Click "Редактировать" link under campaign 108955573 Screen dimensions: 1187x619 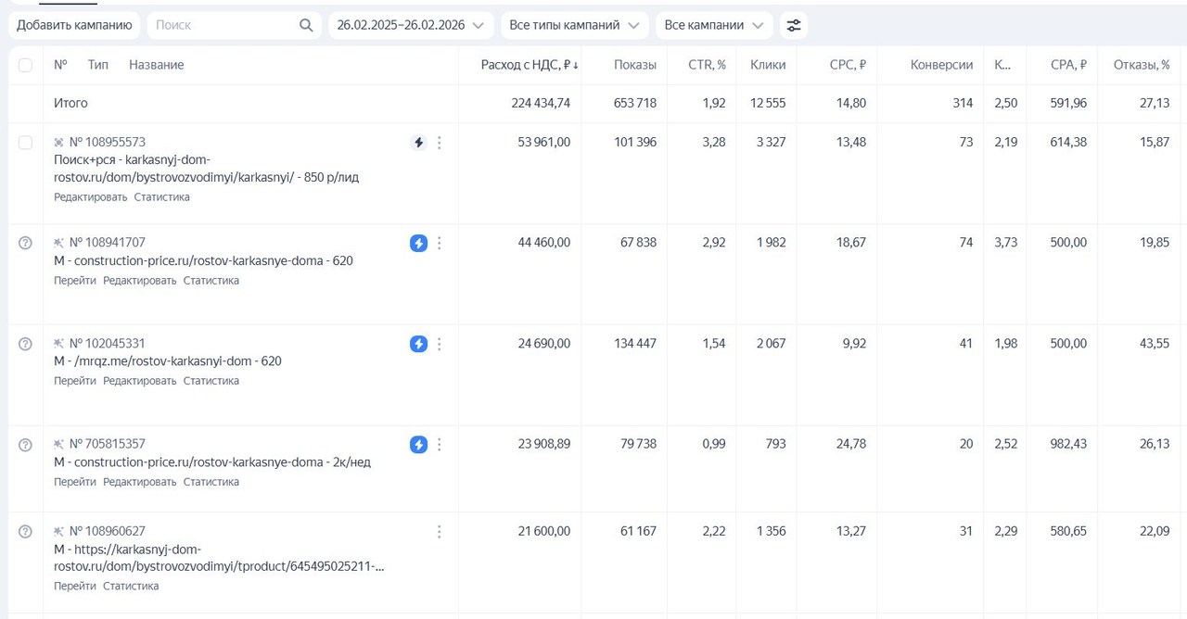click(x=90, y=197)
